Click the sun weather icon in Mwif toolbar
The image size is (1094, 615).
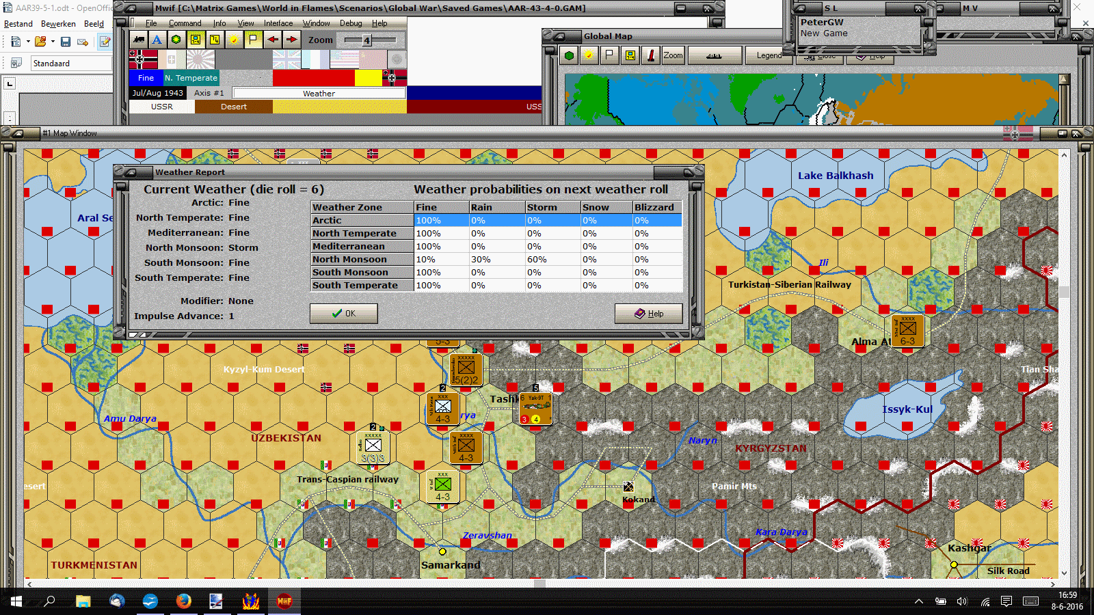pyautogui.click(x=234, y=40)
